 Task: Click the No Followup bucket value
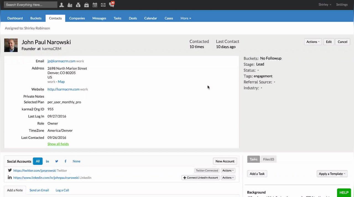coord(271,58)
